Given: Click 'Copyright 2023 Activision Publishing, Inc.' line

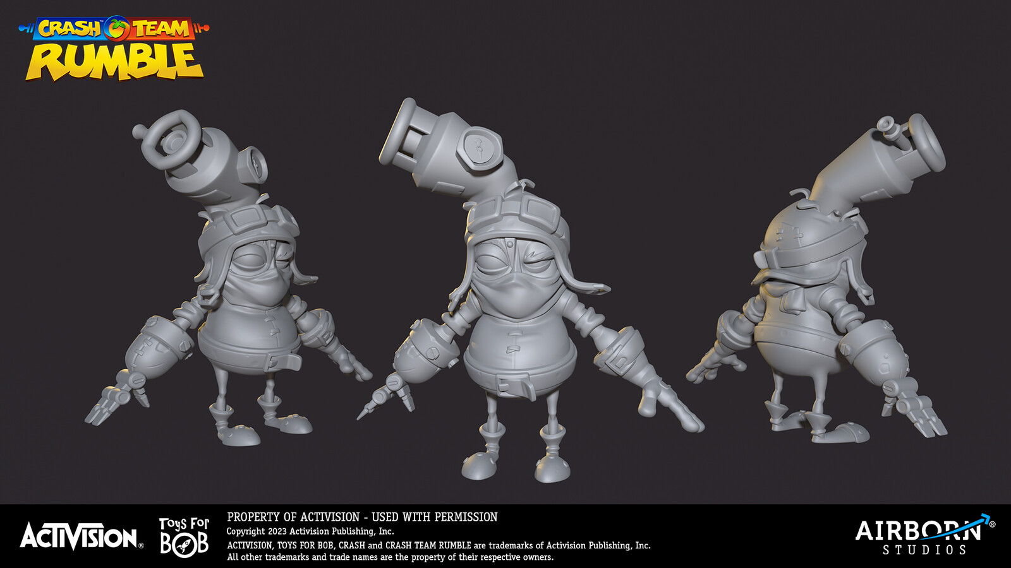Looking at the screenshot, I should coord(310,531).
